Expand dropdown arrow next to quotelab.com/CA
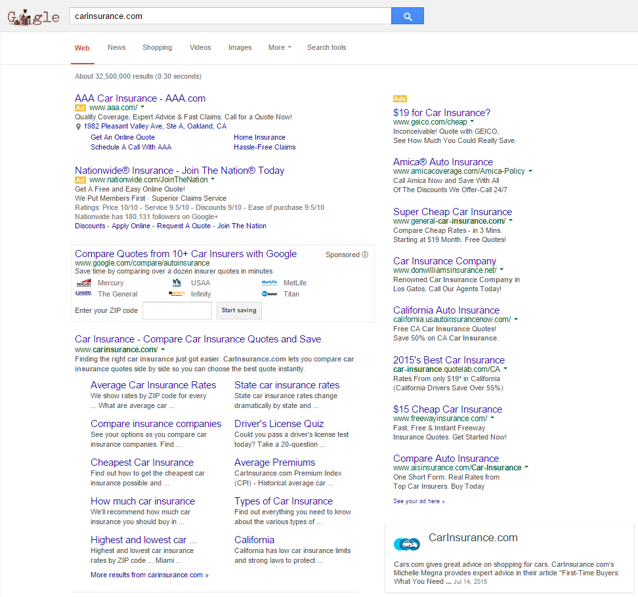 click(505, 369)
